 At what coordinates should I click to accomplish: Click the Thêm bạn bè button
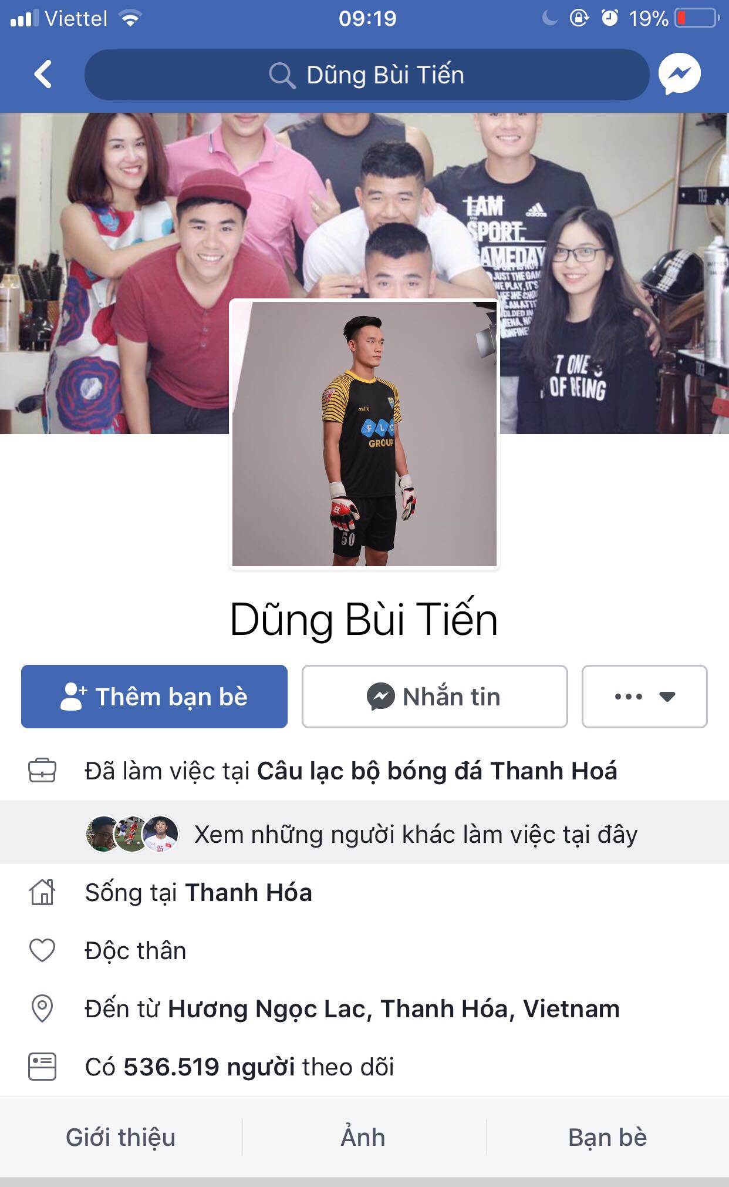pyautogui.click(x=154, y=697)
